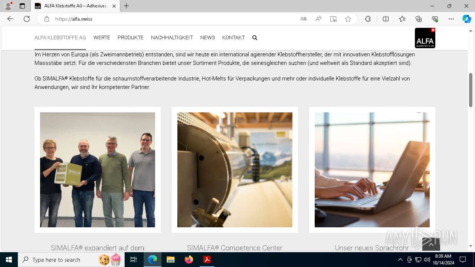The image size is (475, 267).
Task: Open 'SIMALFA® Competence Center' article link
Action: [235, 248]
